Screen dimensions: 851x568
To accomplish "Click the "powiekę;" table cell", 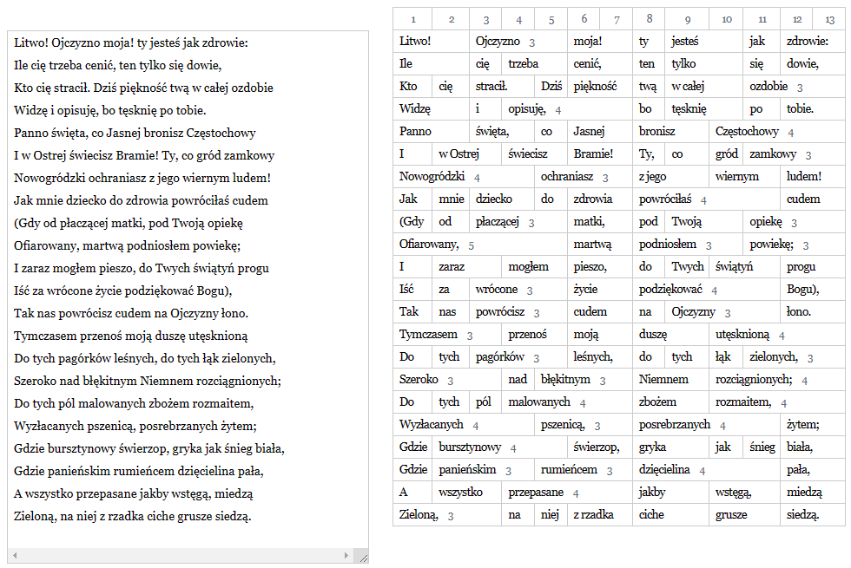I will [794, 245].
